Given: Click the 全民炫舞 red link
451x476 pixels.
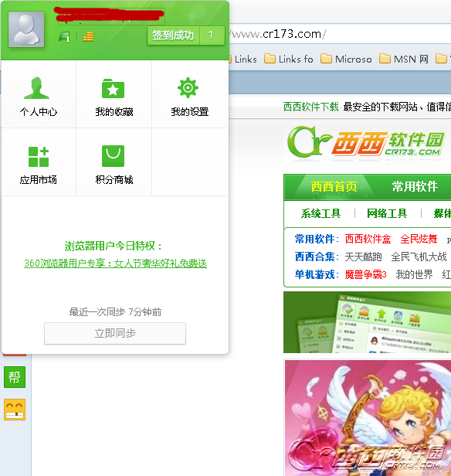Looking at the screenshot, I should (419, 240).
